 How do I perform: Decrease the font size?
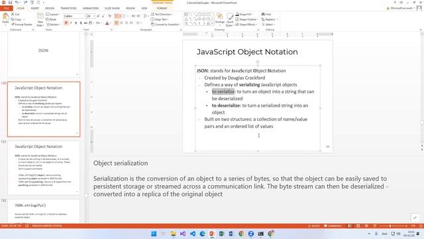(103, 16)
